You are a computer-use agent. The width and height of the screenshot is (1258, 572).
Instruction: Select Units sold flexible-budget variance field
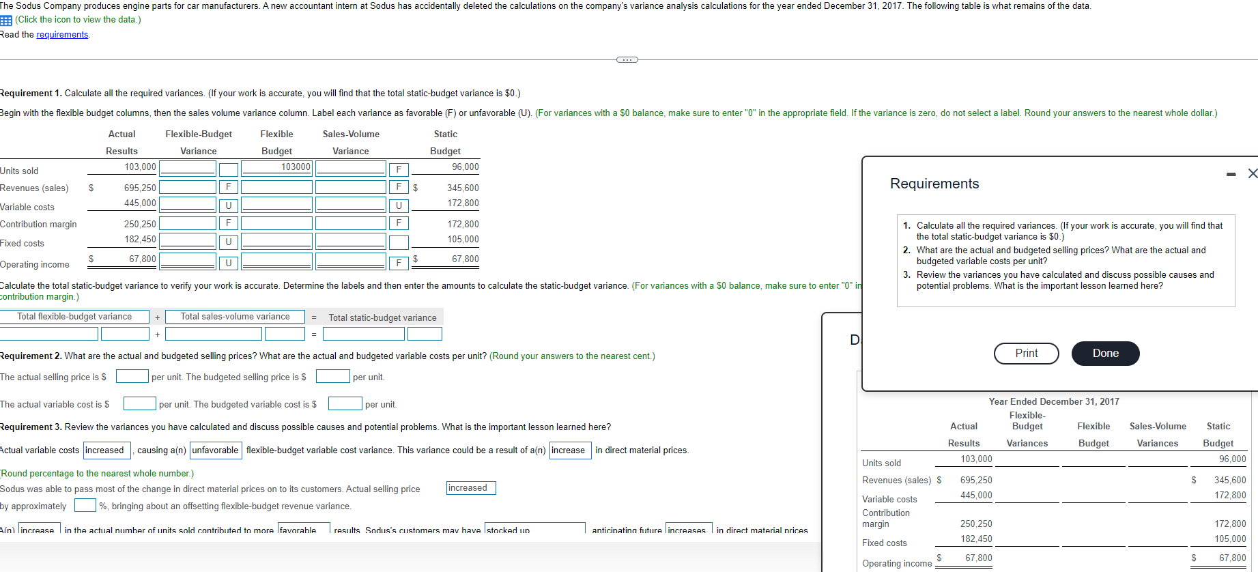[x=188, y=168]
